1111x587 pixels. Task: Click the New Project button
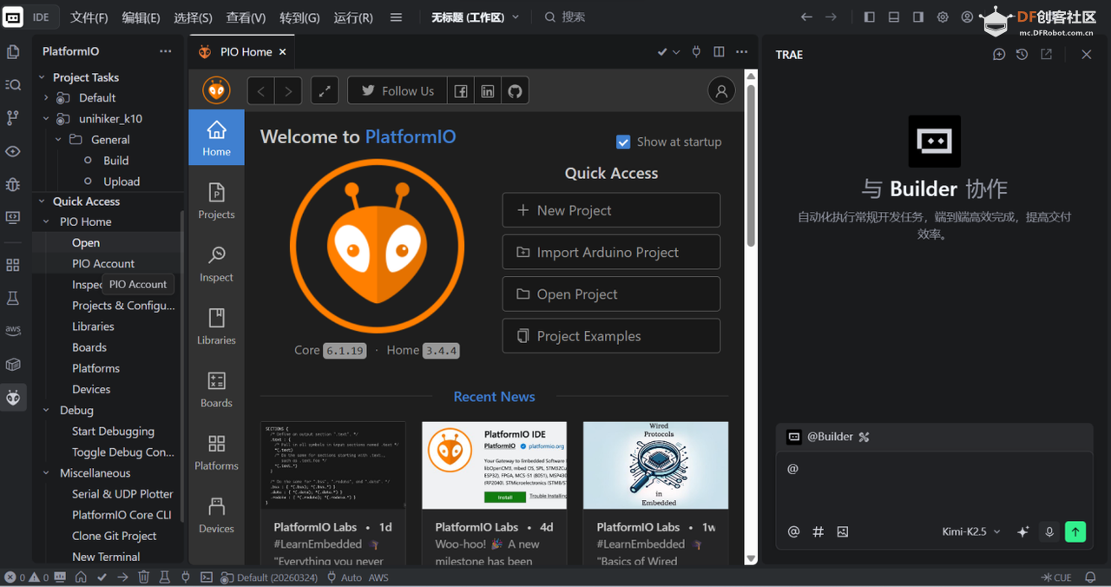coord(611,210)
